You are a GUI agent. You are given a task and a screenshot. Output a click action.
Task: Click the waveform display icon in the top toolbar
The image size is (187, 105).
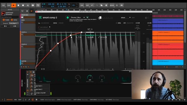click(x=38, y=5)
